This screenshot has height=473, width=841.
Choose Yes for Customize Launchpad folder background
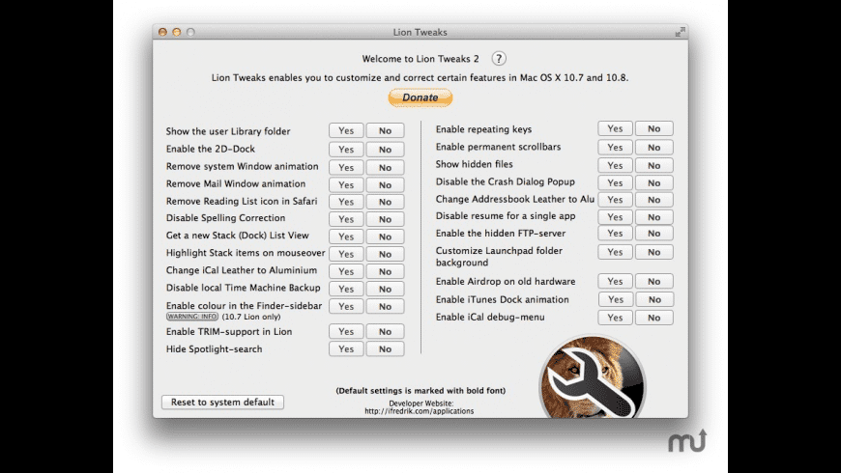tap(615, 252)
